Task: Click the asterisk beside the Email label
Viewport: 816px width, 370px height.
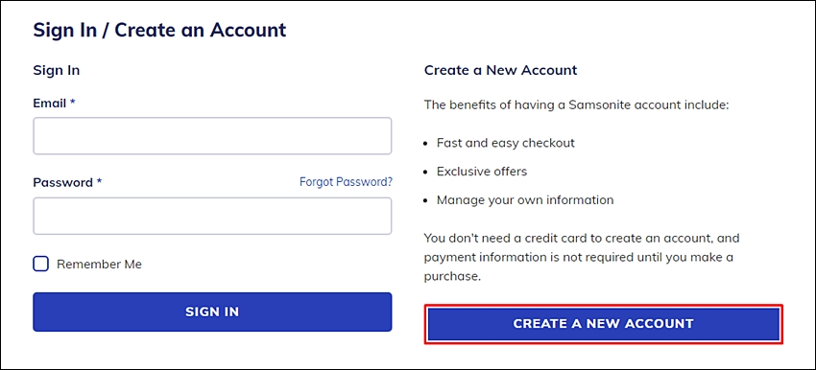Action: click(73, 103)
